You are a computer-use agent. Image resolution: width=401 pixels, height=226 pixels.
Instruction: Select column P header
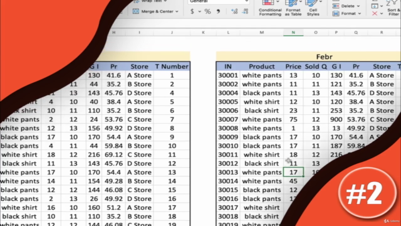point(336,33)
